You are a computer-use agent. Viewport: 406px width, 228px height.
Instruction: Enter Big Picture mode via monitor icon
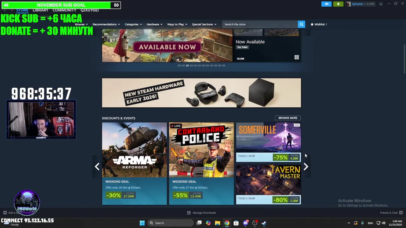(x=381, y=4)
